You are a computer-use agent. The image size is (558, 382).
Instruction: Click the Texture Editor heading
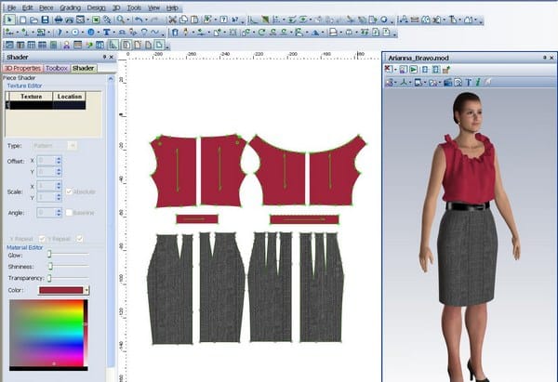tap(24, 86)
